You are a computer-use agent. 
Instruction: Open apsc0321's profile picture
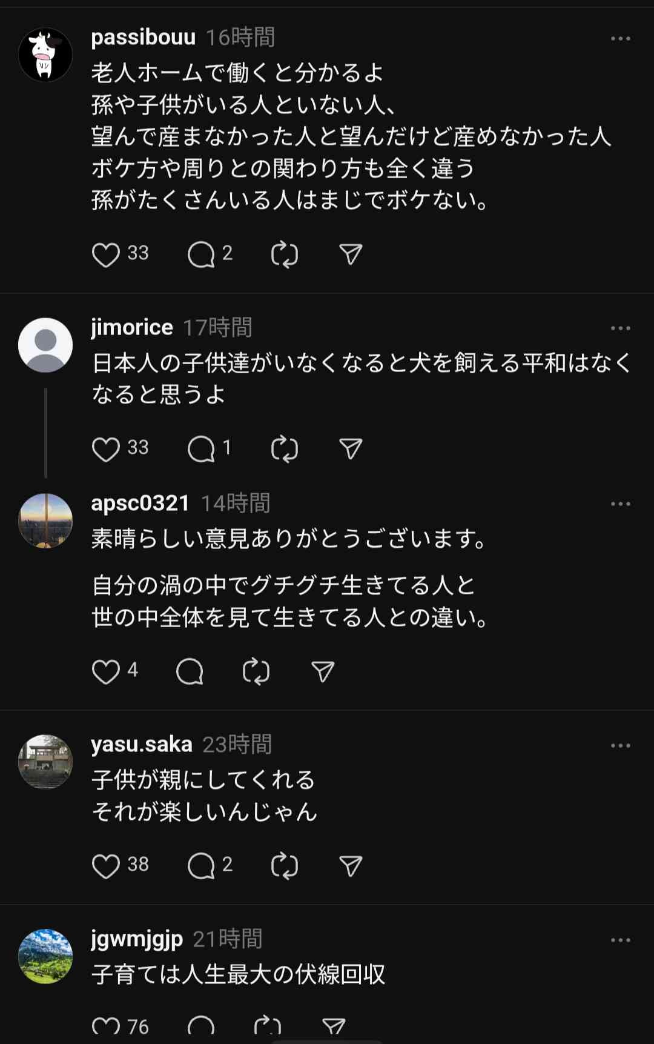[45, 521]
